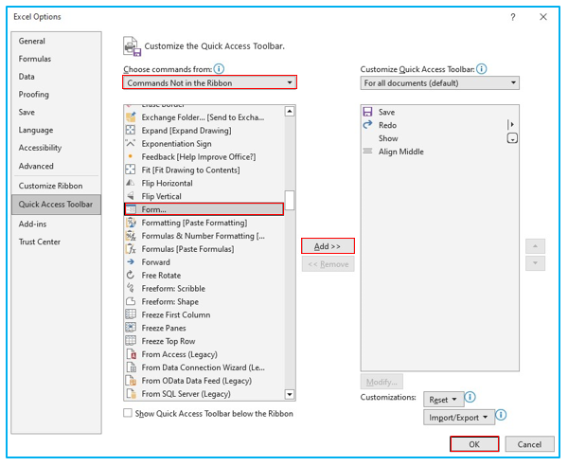Click the Formulas & Number Formatting icon
The height and width of the screenshot is (466, 568).
[131, 236]
